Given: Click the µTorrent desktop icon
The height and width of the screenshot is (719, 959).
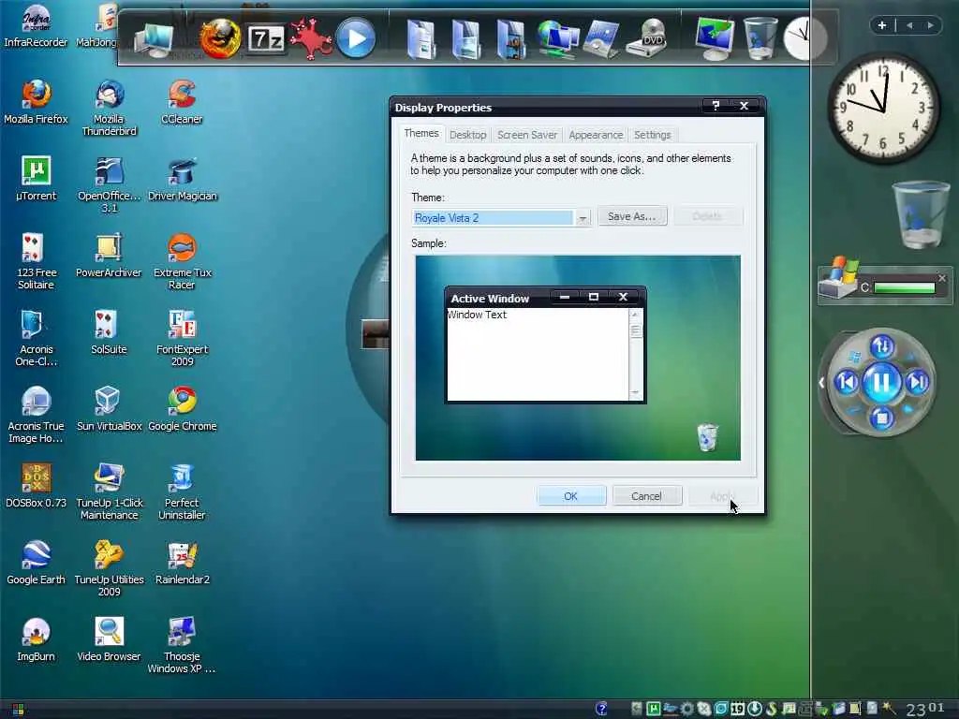Looking at the screenshot, I should point(36,179).
